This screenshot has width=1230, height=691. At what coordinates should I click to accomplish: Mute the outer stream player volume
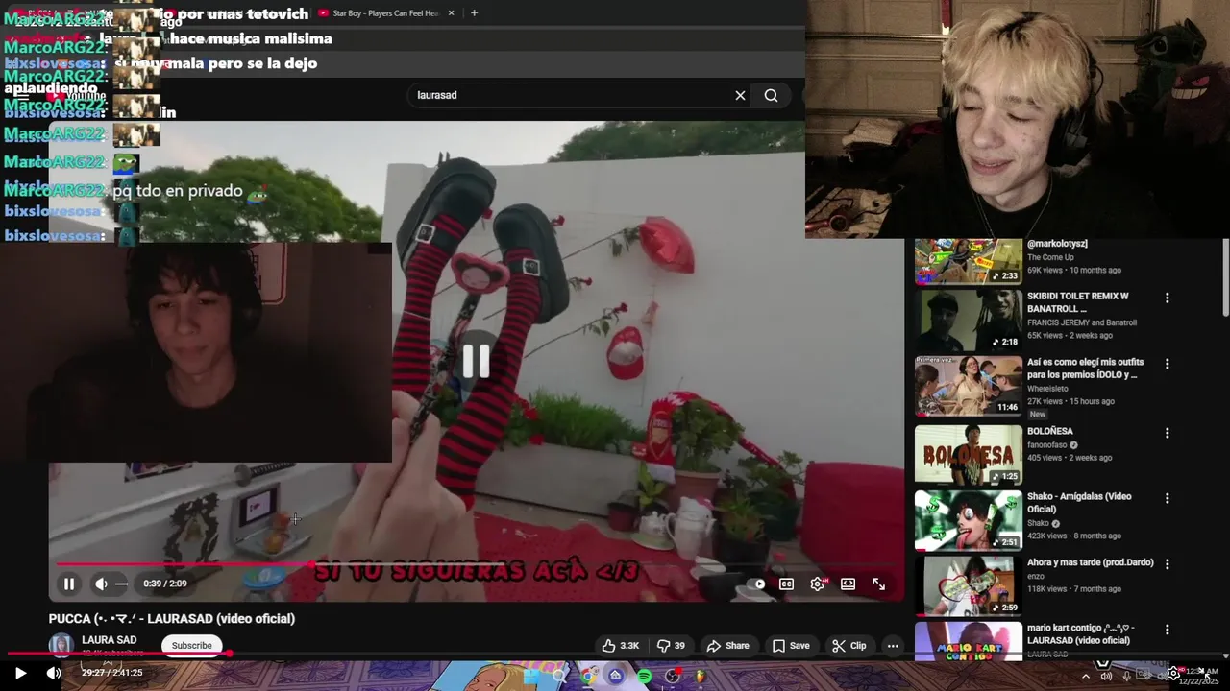click(54, 673)
